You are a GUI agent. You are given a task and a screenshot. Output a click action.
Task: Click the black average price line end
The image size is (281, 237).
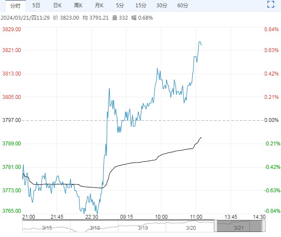[202, 137]
